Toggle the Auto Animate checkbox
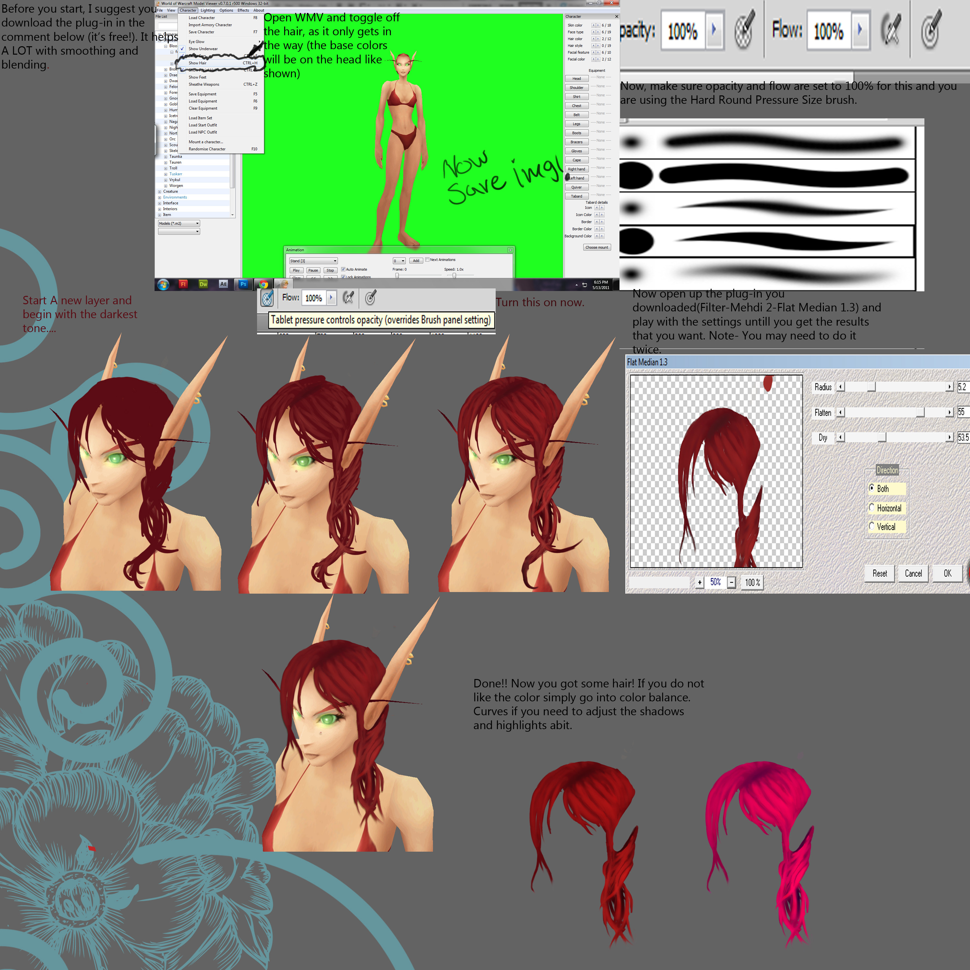 343,269
